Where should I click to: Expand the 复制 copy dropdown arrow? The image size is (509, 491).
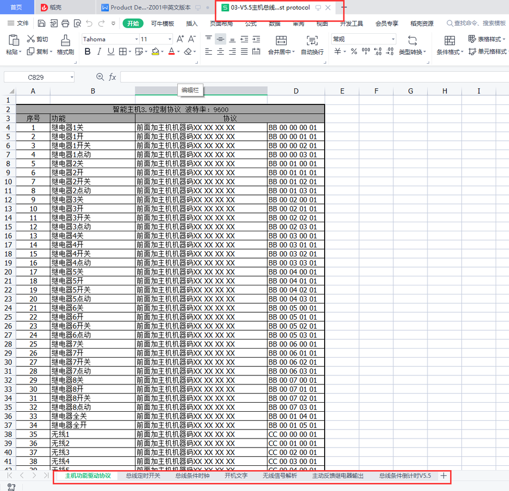click(x=51, y=52)
